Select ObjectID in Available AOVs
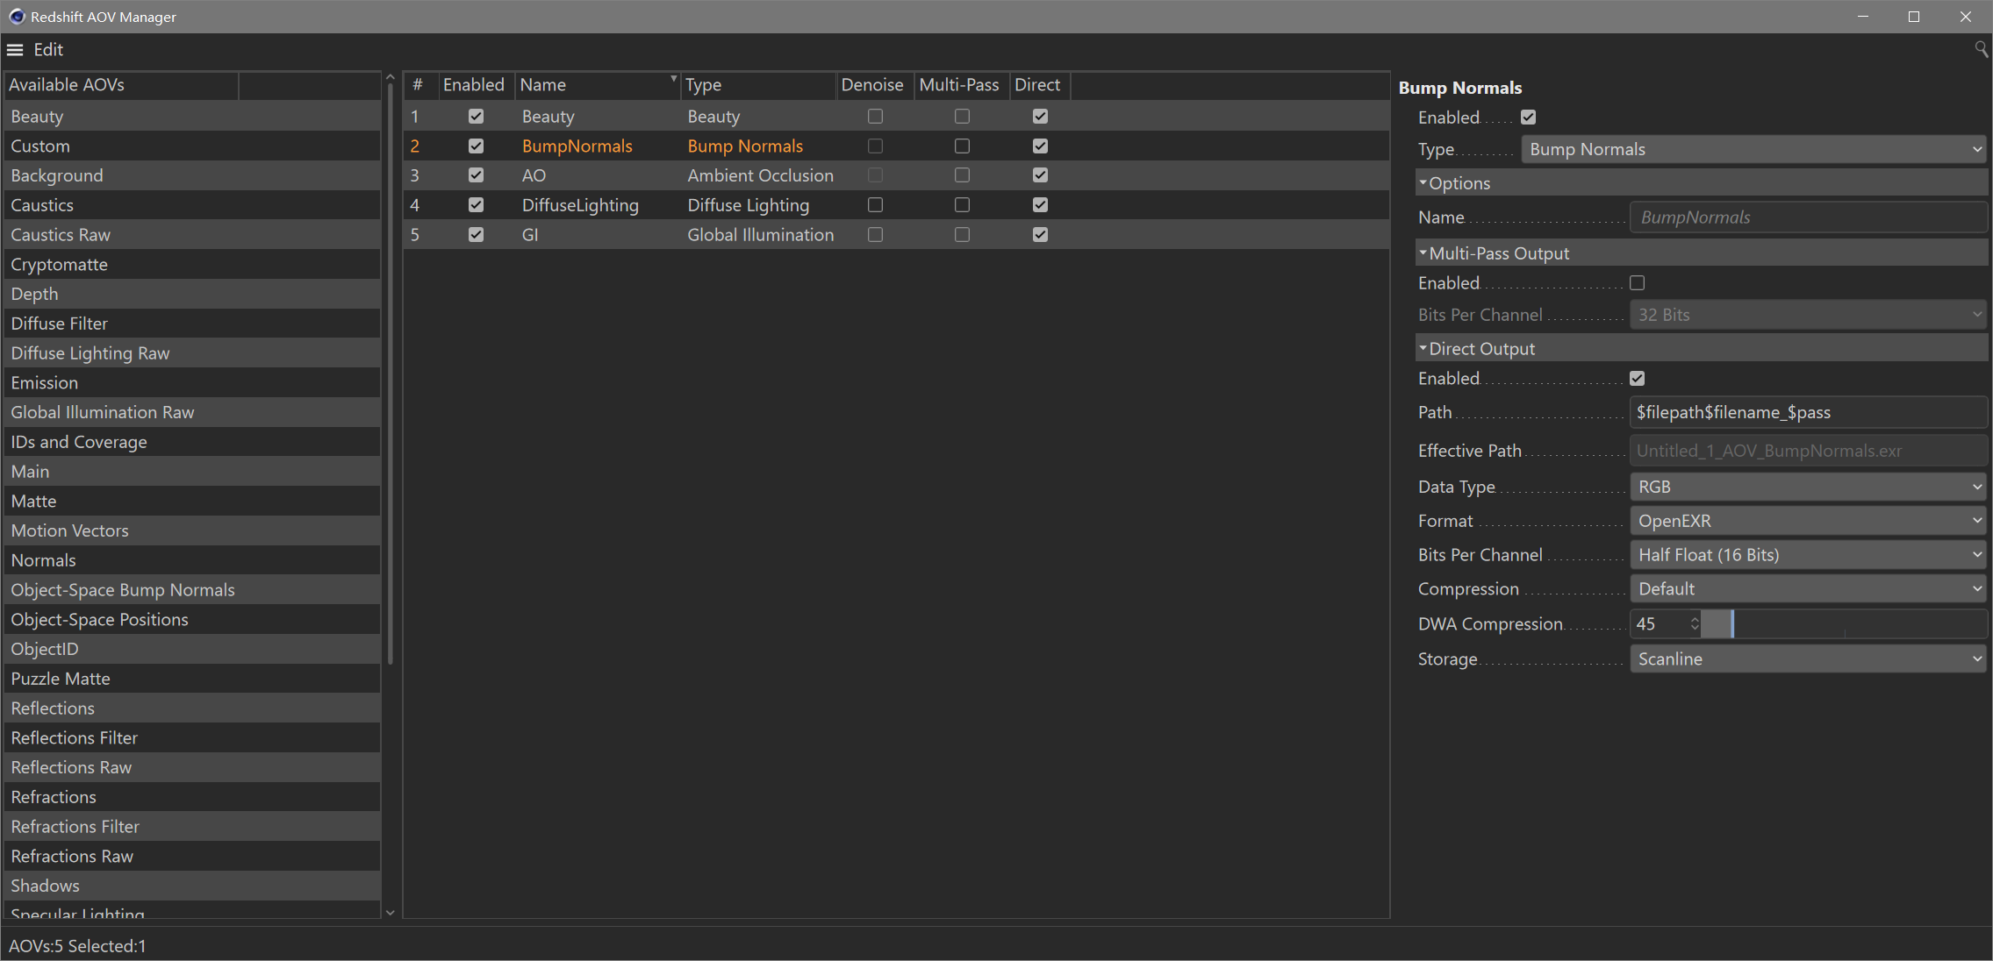This screenshot has height=961, width=1993. pyautogui.click(x=192, y=650)
